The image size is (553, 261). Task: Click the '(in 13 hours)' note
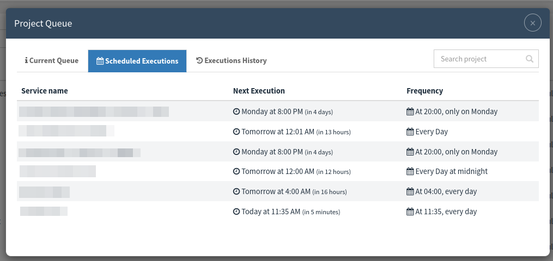coord(333,132)
